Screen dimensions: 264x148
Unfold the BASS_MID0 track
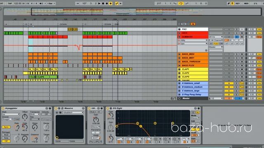179,54
